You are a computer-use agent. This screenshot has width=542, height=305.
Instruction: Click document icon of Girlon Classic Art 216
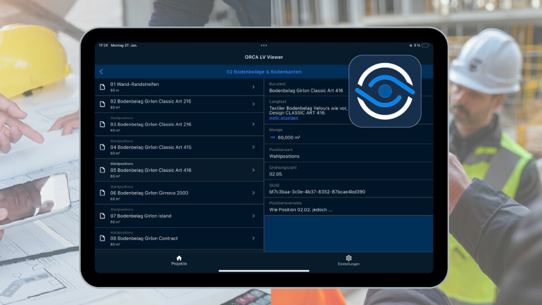[102, 124]
